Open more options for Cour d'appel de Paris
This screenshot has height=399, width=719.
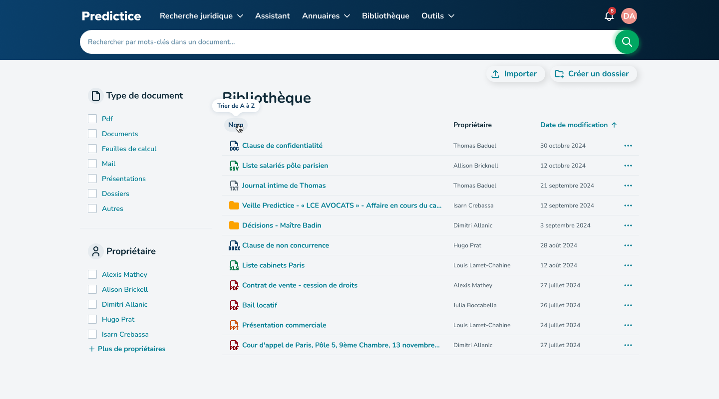click(x=628, y=345)
